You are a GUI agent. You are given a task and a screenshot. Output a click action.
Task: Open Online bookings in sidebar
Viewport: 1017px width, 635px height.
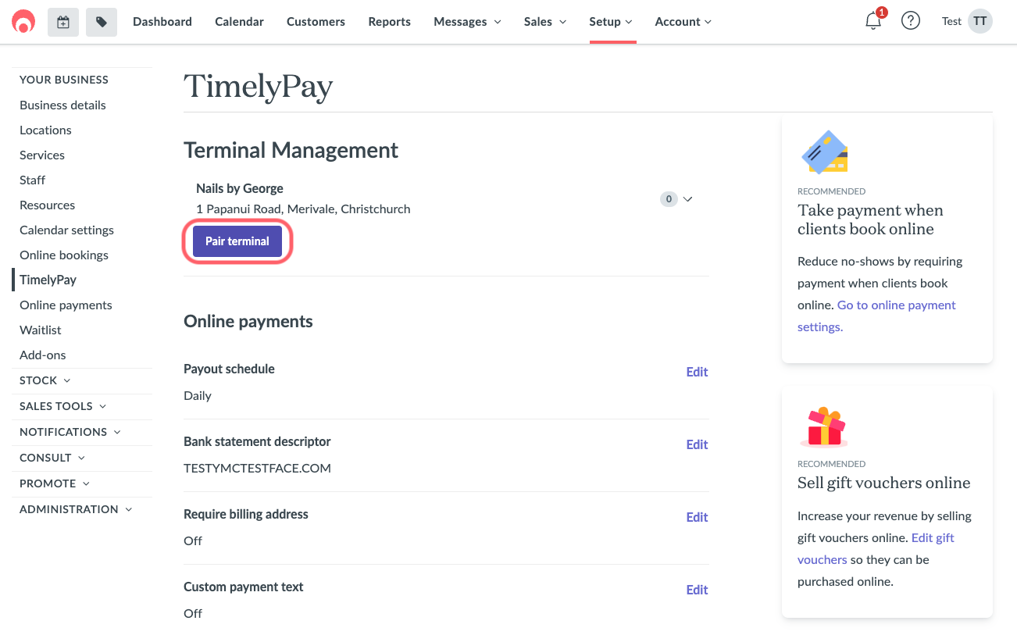tap(64, 255)
